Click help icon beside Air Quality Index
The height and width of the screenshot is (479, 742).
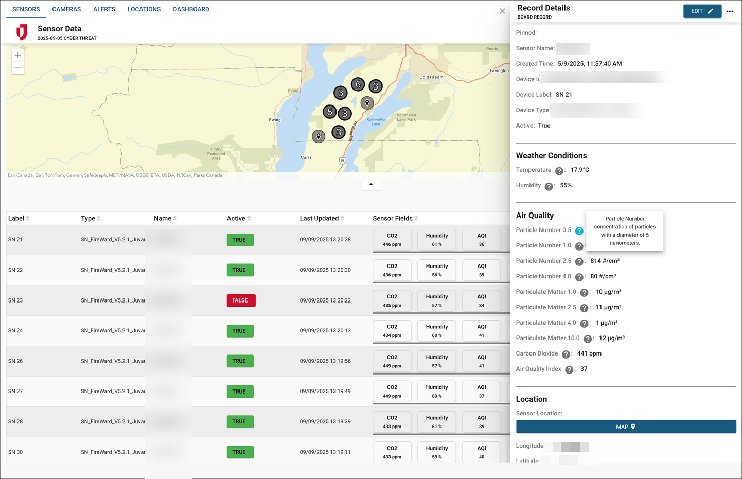pyautogui.click(x=569, y=370)
